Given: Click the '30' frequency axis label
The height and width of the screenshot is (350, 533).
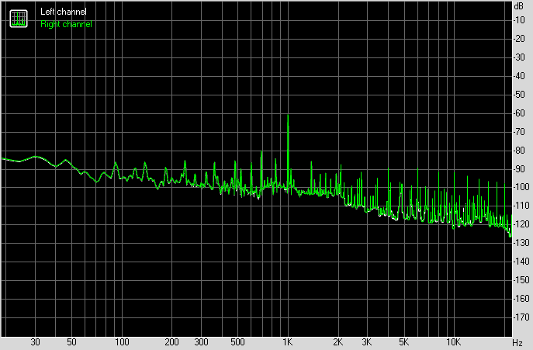Looking at the screenshot, I should [x=36, y=342].
